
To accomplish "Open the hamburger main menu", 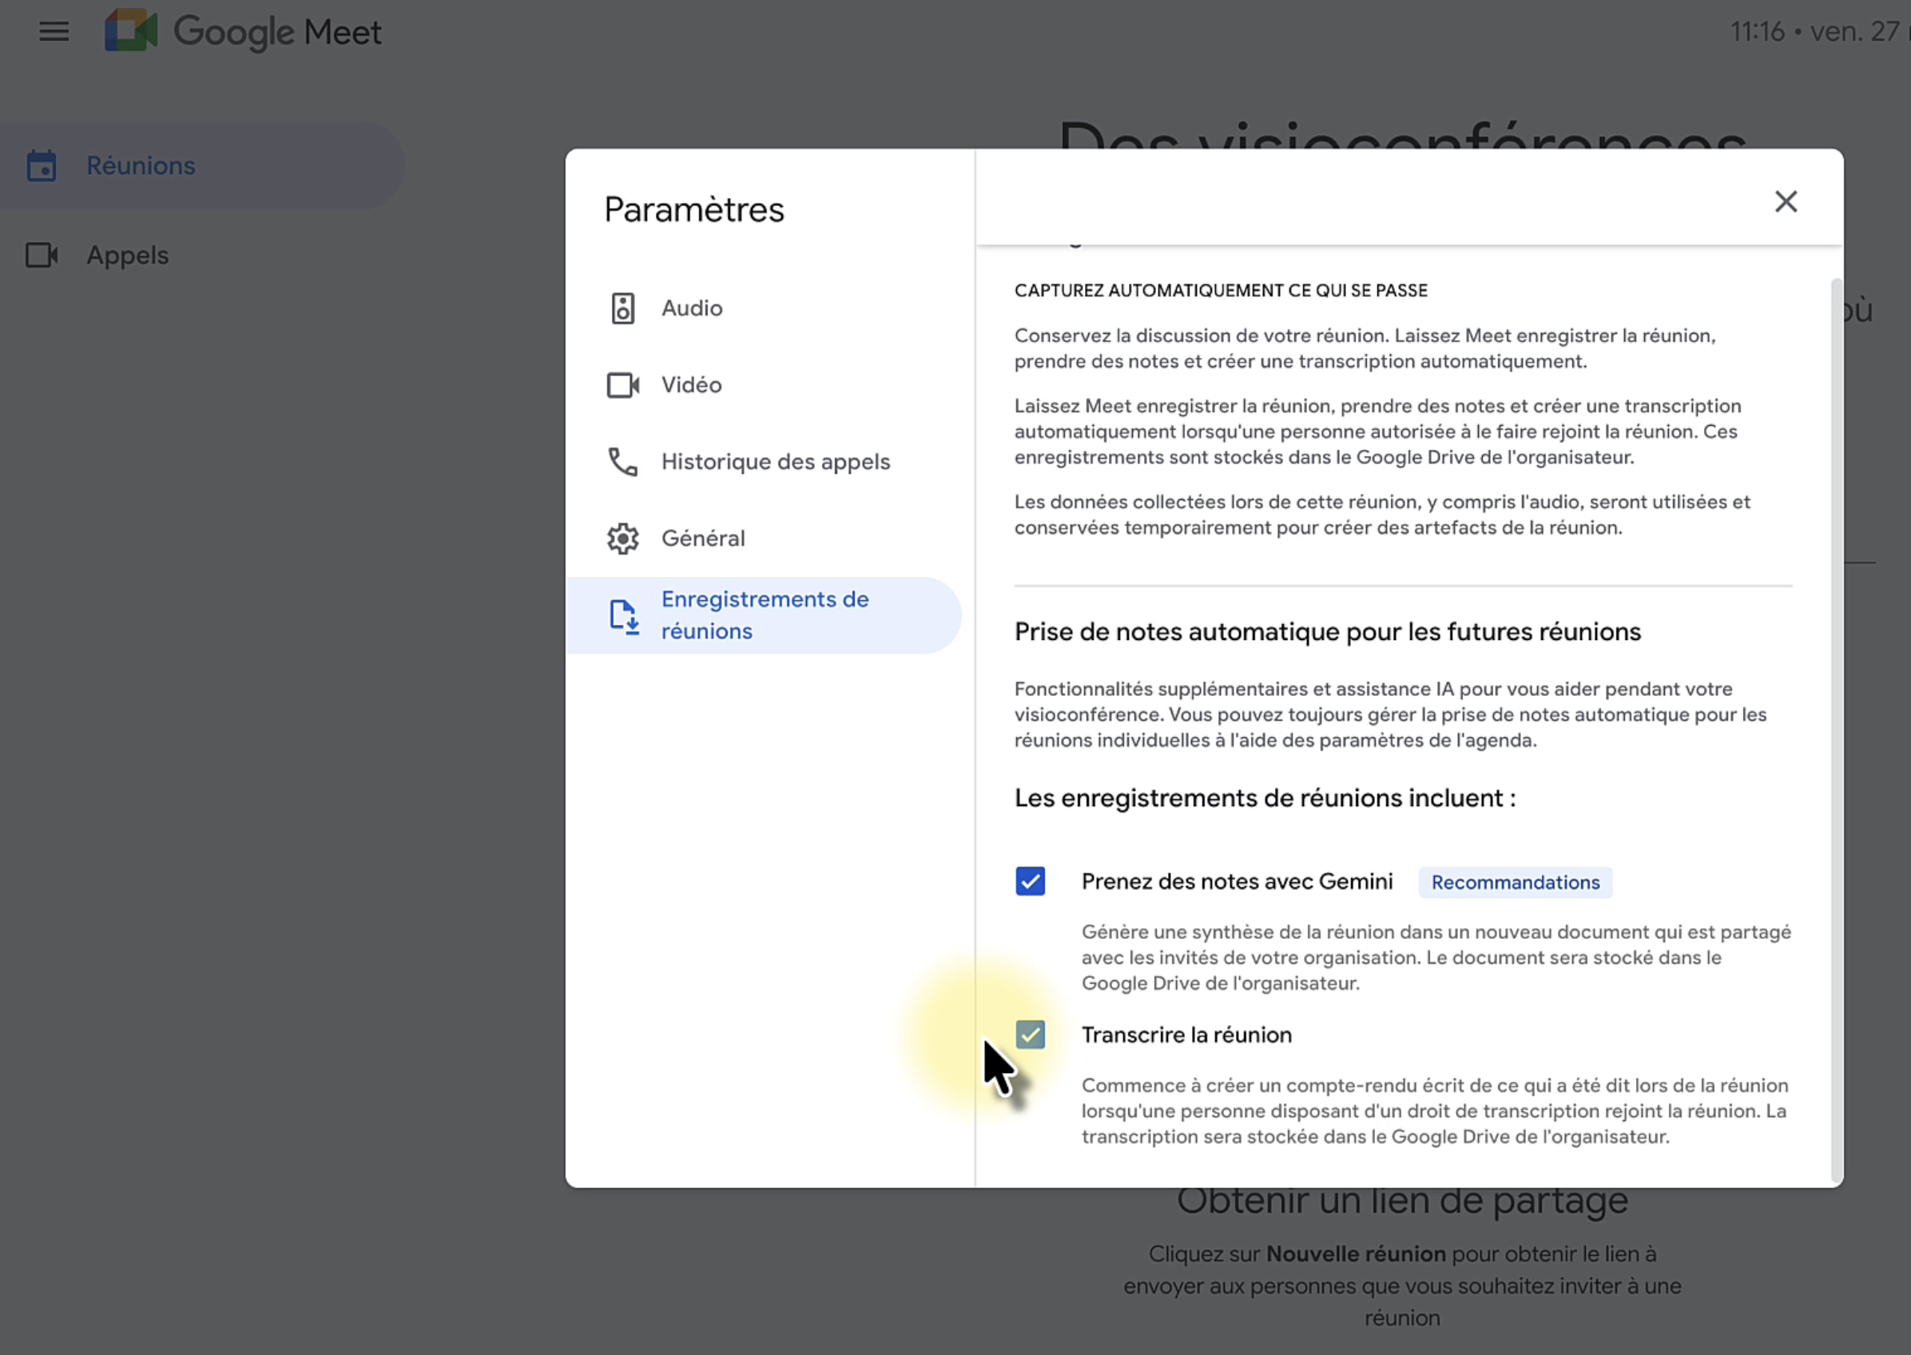I will tap(54, 32).
